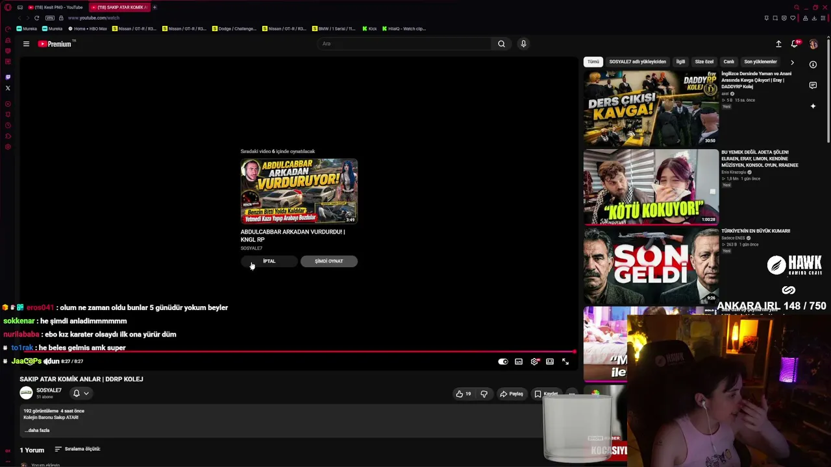Like the video with thumbs up
Viewport: 831px width, 467px height.
pyautogui.click(x=464, y=394)
